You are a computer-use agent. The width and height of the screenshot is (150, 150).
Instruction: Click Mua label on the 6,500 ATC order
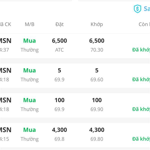point(29,41)
